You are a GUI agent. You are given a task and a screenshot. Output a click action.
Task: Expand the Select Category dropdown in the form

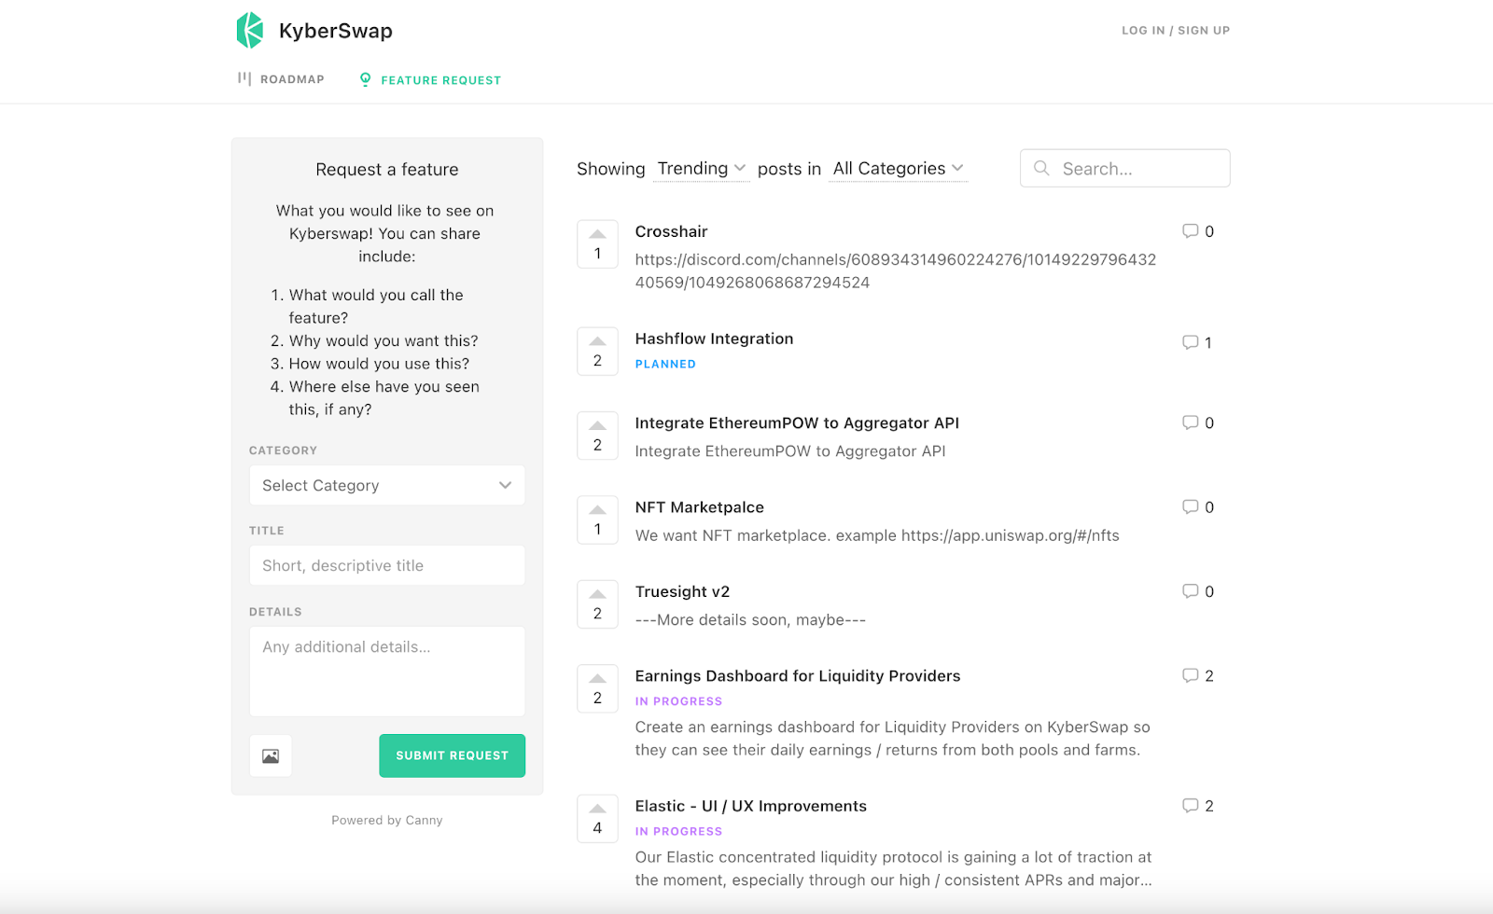(386, 485)
